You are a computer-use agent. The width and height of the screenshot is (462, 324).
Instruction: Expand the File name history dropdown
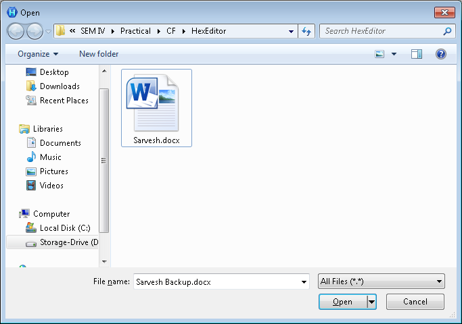coord(304,281)
